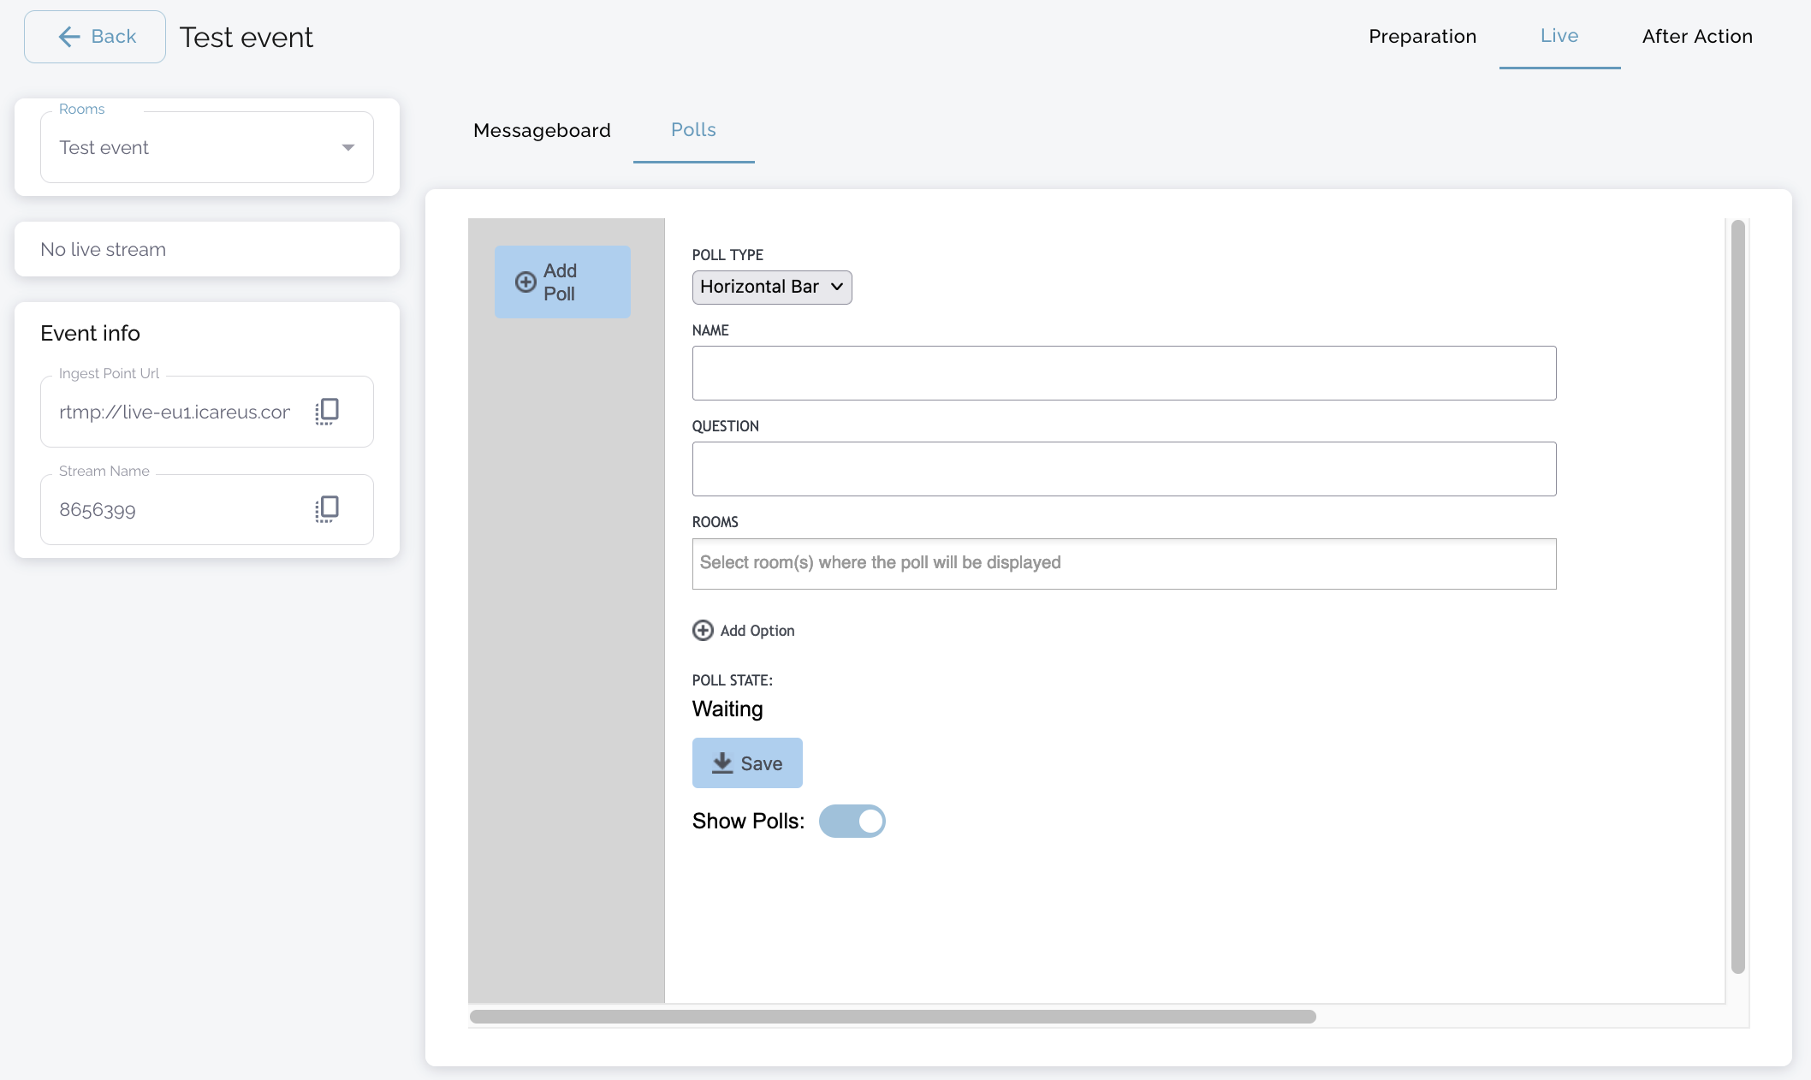Click the Back arrow icon
The height and width of the screenshot is (1080, 1811).
tap(69, 37)
